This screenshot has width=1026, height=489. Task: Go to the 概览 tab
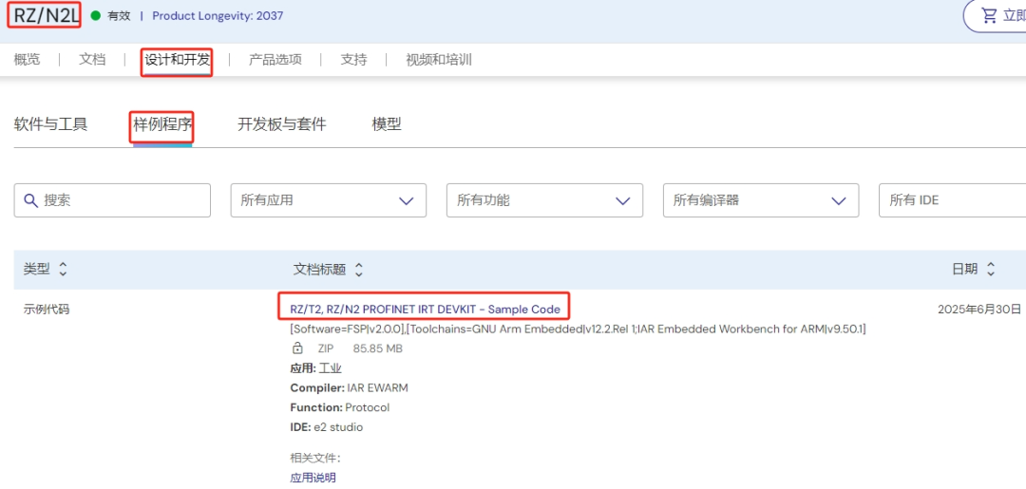pyautogui.click(x=27, y=60)
